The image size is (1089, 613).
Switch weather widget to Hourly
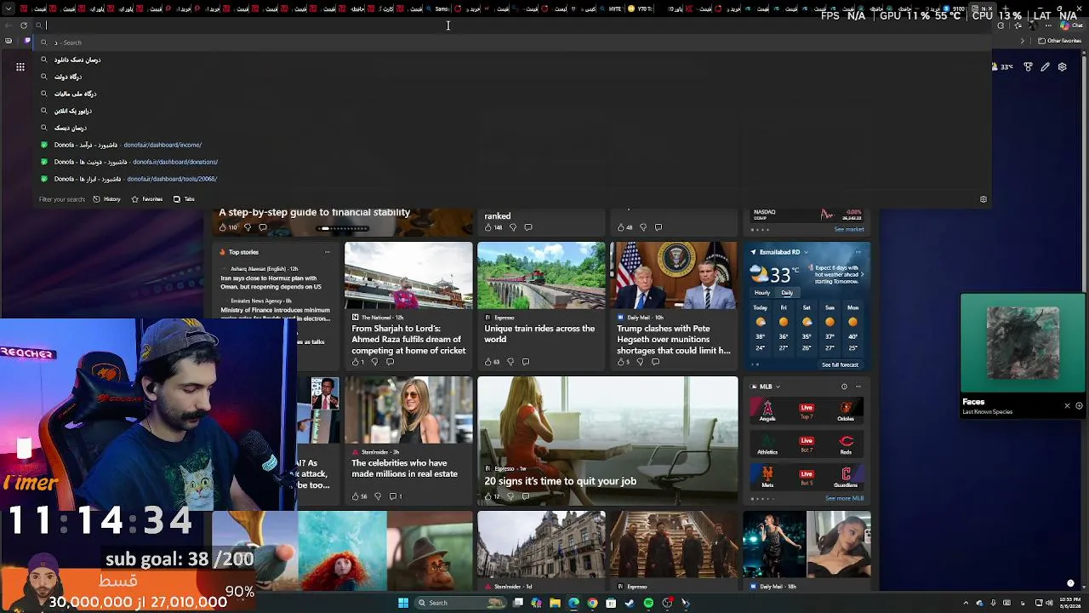point(762,293)
